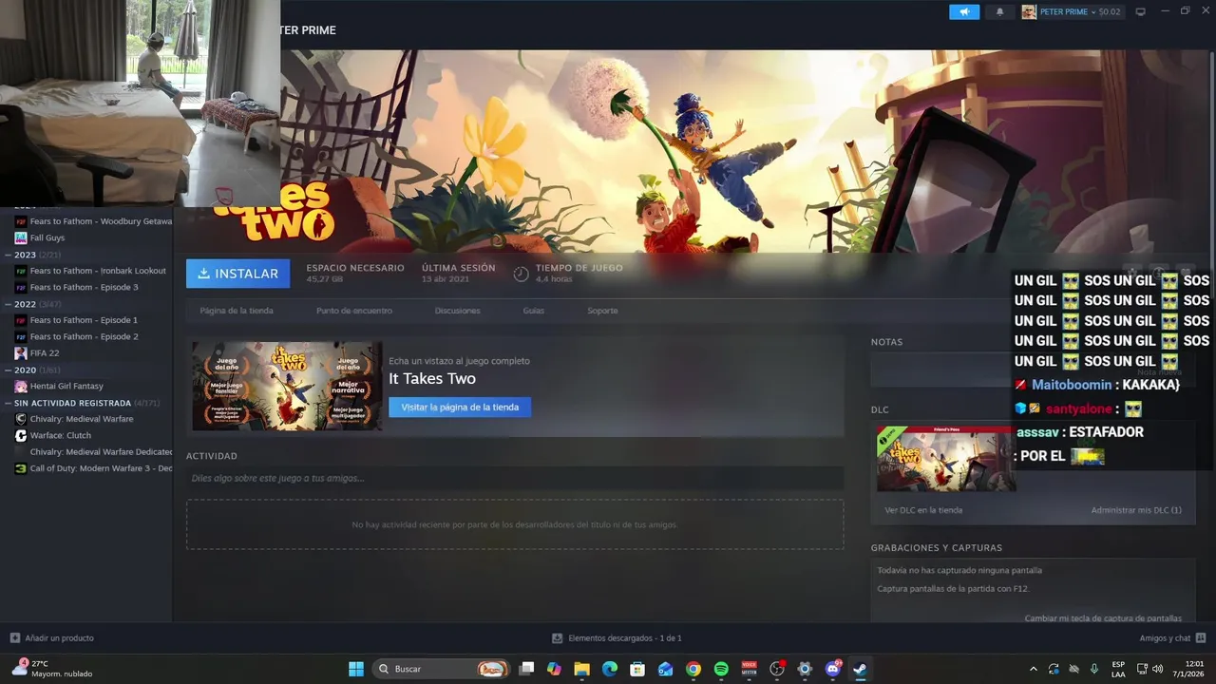Click the ESP LAA language indicator
1216x684 pixels.
pyautogui.click(x=1118, y=669)
